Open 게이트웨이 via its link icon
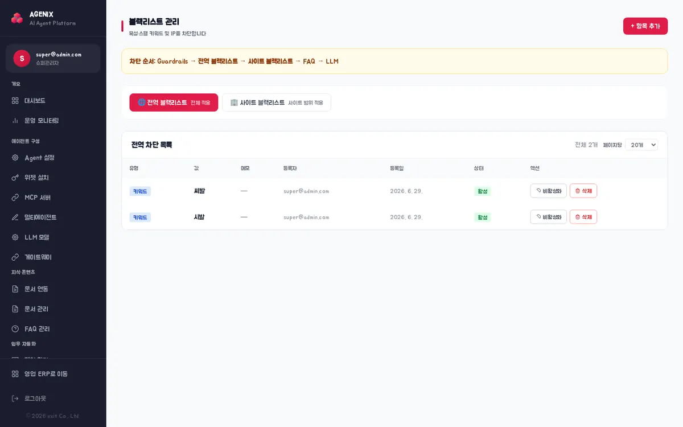 click(x=15, y=257)
